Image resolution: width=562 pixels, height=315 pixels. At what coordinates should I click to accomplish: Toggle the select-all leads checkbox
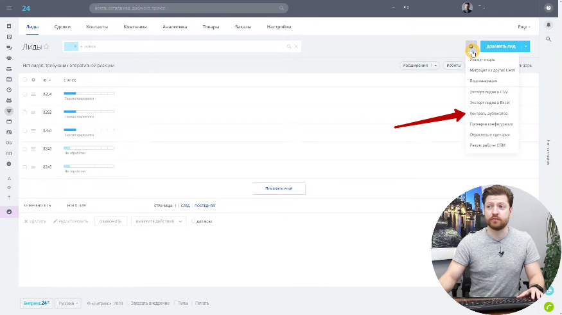tap(25, 80)
